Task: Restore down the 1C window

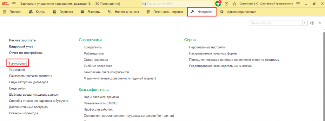Action: 315,4
